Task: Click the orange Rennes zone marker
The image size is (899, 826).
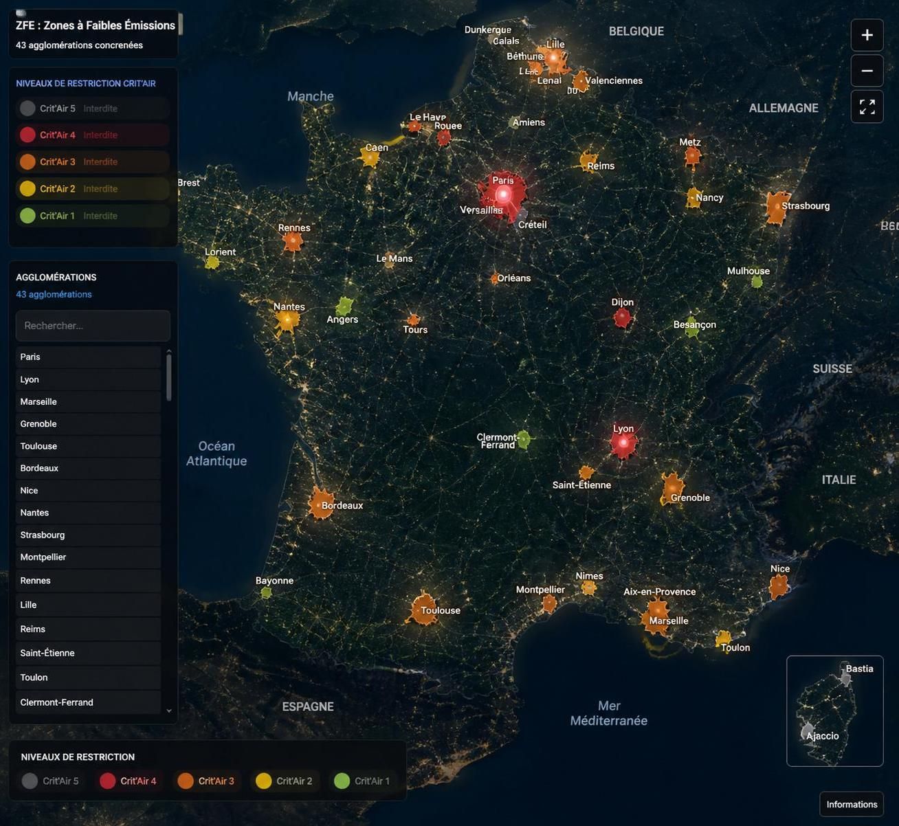Action: point(293,241)
